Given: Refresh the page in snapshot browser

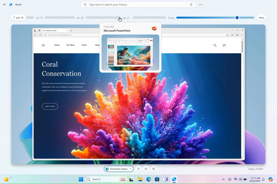Looking at the screenshot, I should (x=40, y=35).
